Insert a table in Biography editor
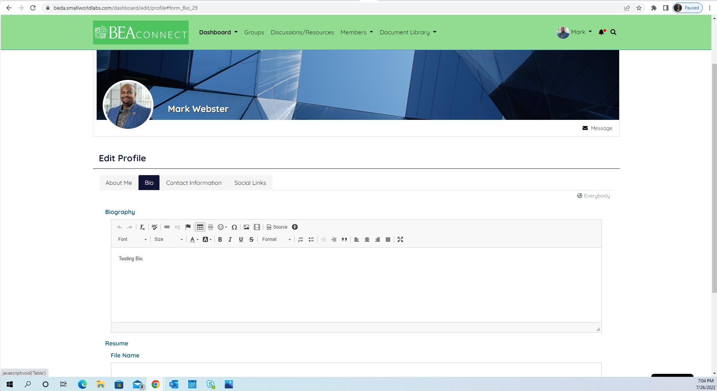 (200, 227)
